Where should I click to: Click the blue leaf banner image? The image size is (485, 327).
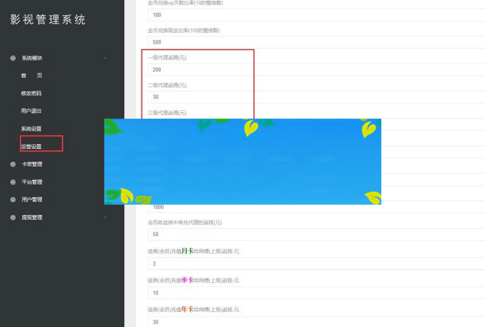(x=242, y=162)
